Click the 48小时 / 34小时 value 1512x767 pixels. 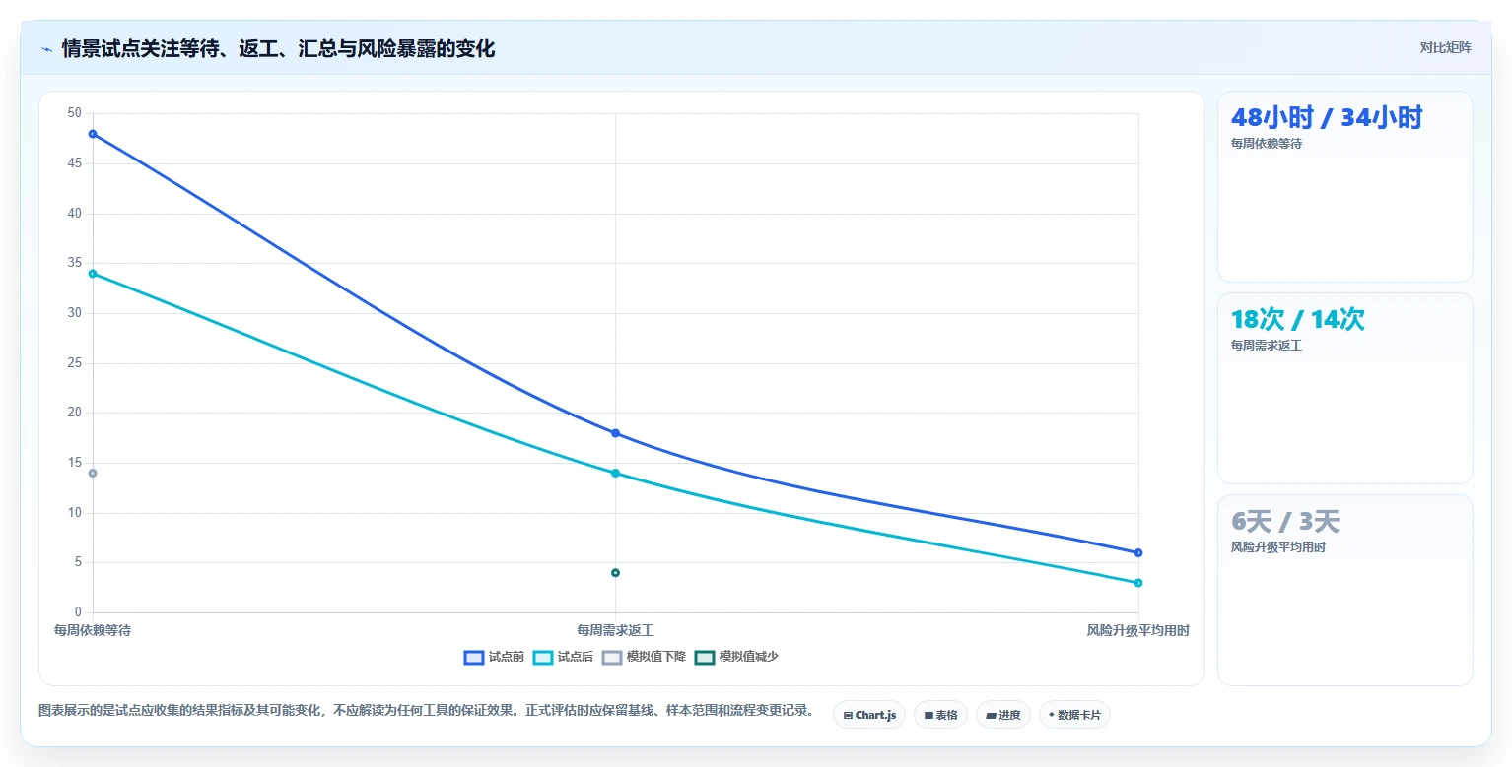point(1327,118)
